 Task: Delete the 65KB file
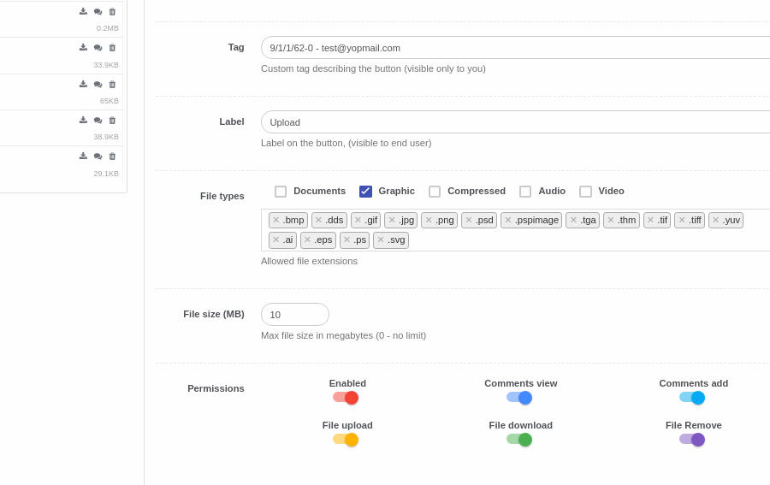(112, 85)
